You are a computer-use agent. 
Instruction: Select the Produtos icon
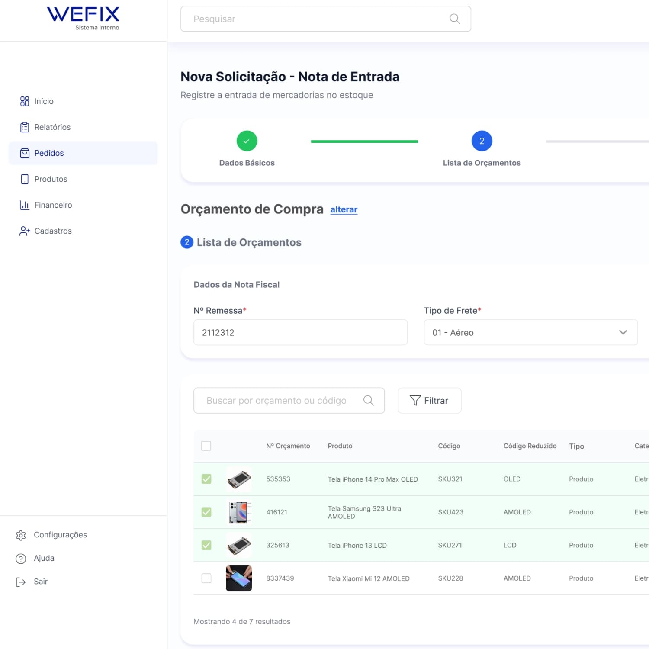pos(25,179)
